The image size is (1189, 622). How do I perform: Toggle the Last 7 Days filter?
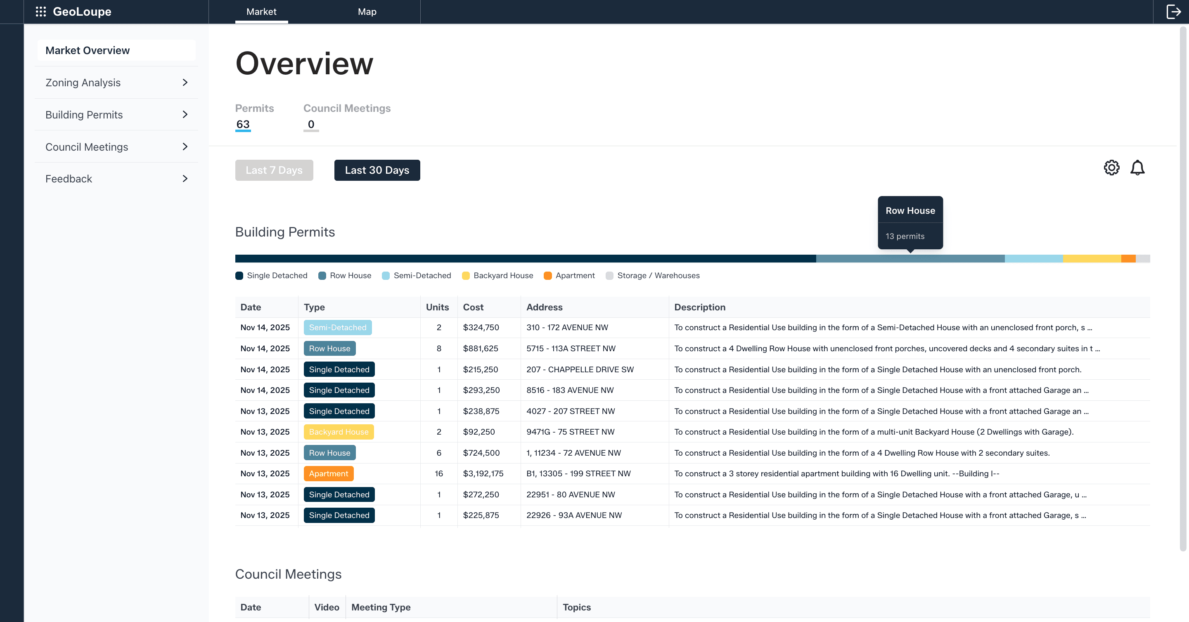274,170
